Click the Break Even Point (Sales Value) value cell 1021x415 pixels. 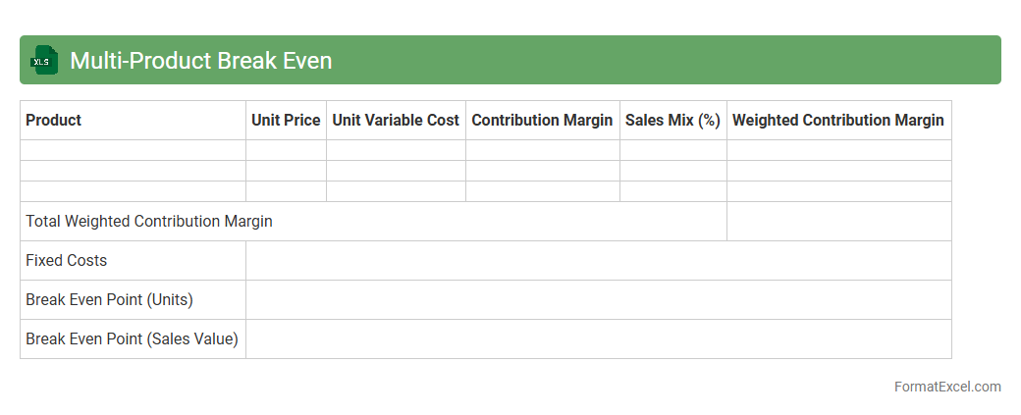598,338
